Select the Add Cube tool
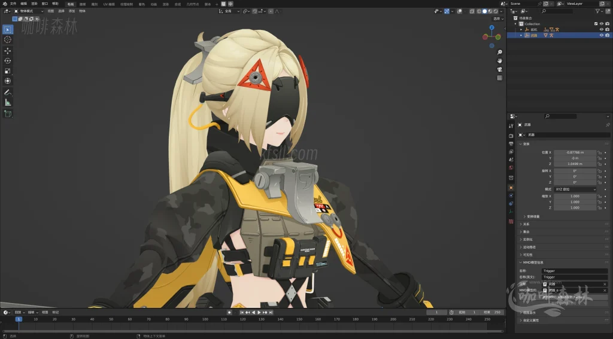 coord(7,114)
